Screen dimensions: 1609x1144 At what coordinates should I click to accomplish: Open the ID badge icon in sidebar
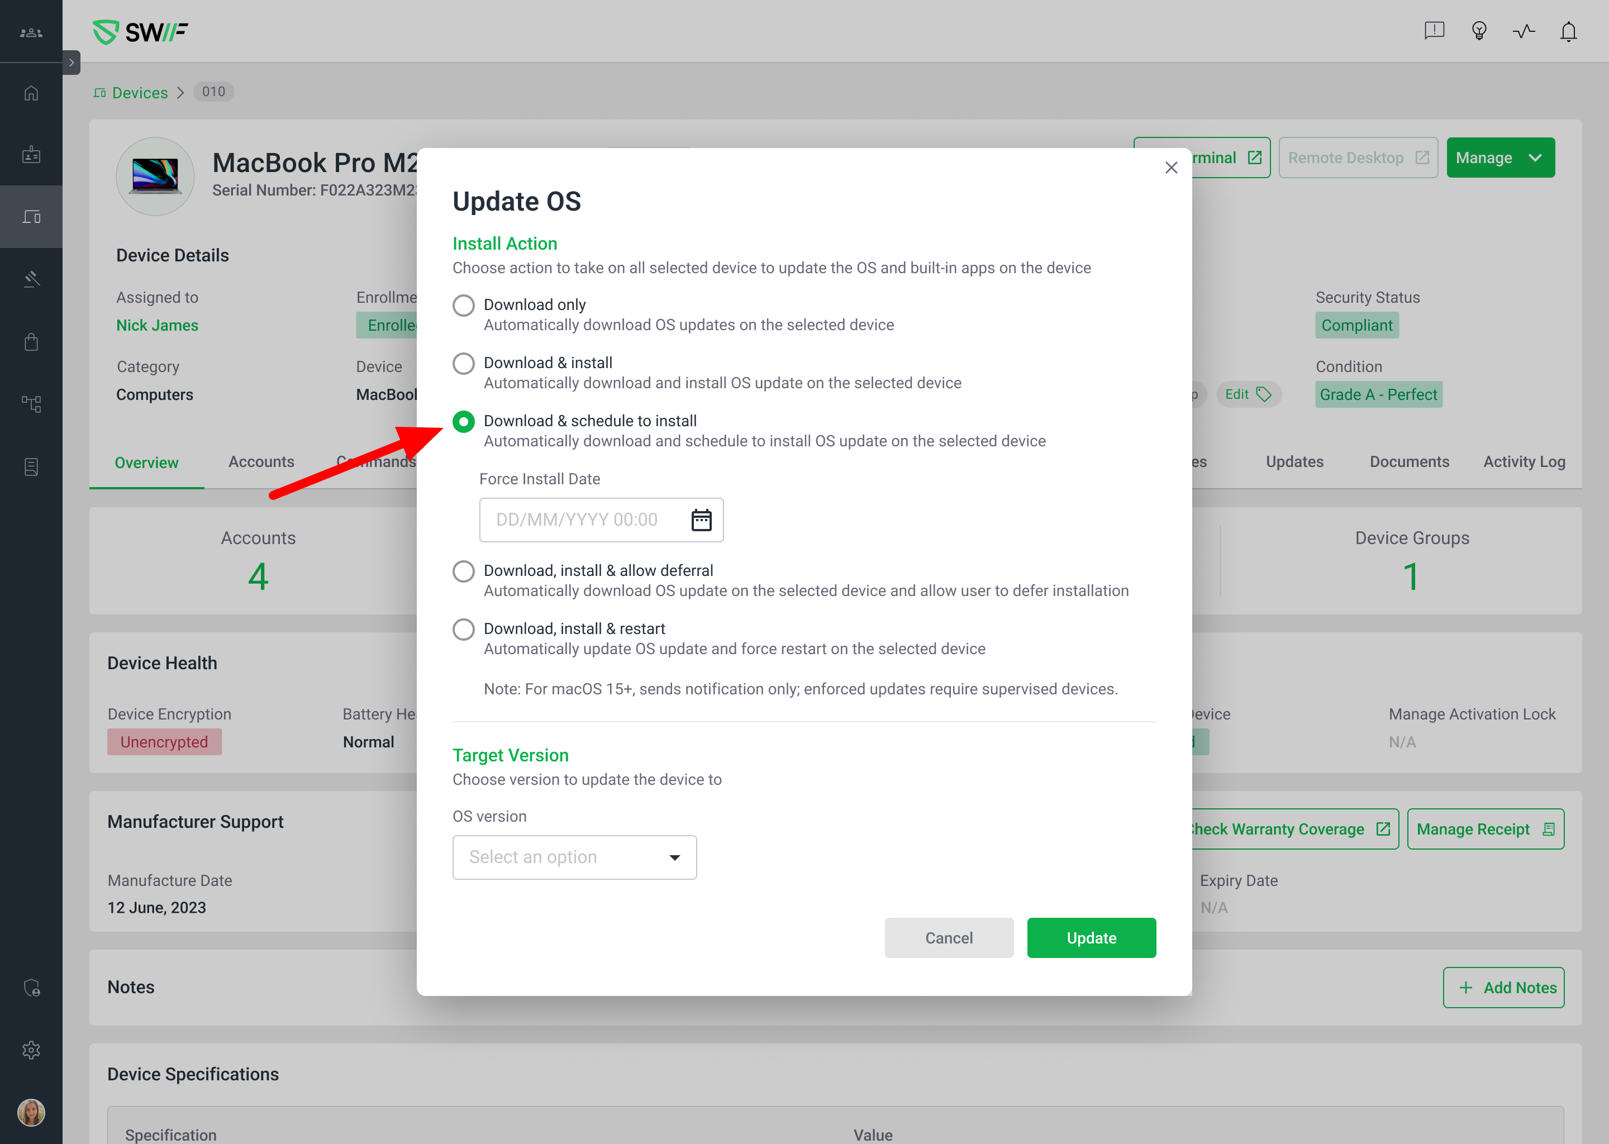[x=31, y=155]
